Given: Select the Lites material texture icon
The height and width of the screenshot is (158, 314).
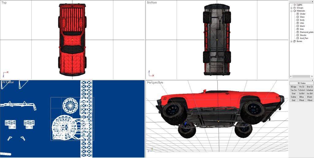Looking at the screenshot, I should (297, 23).
